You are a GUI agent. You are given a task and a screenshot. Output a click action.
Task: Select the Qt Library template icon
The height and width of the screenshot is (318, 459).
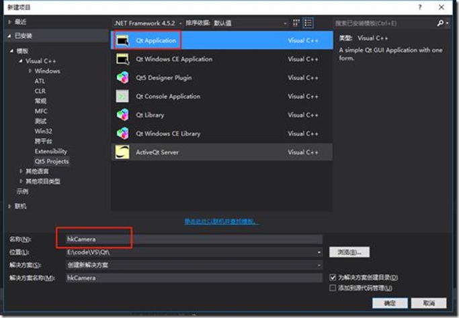tap(123, 115)
